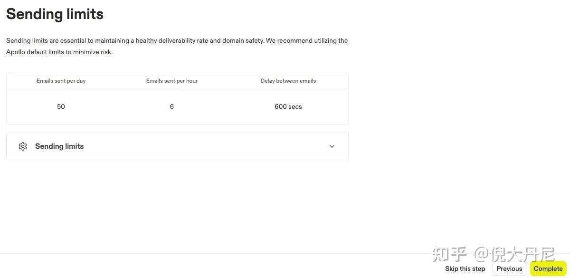Screen dimensions: 570x278
Task: Click the Apollo default limits sentence
Action: (59, 52)
